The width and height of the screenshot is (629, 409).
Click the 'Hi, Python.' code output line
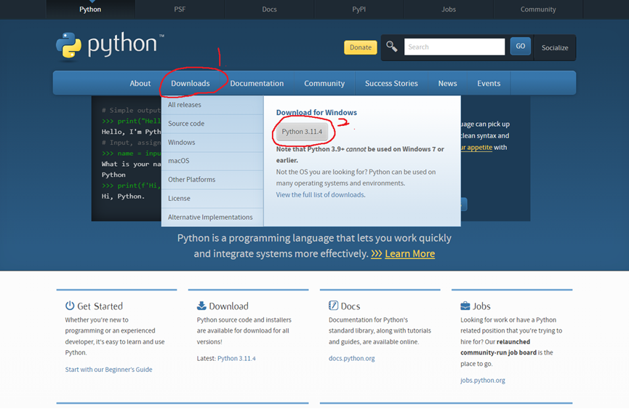123,196
